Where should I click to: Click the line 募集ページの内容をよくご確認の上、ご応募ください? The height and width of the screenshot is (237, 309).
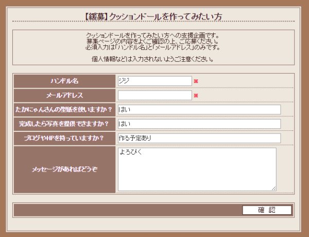[x=153, y=42]
